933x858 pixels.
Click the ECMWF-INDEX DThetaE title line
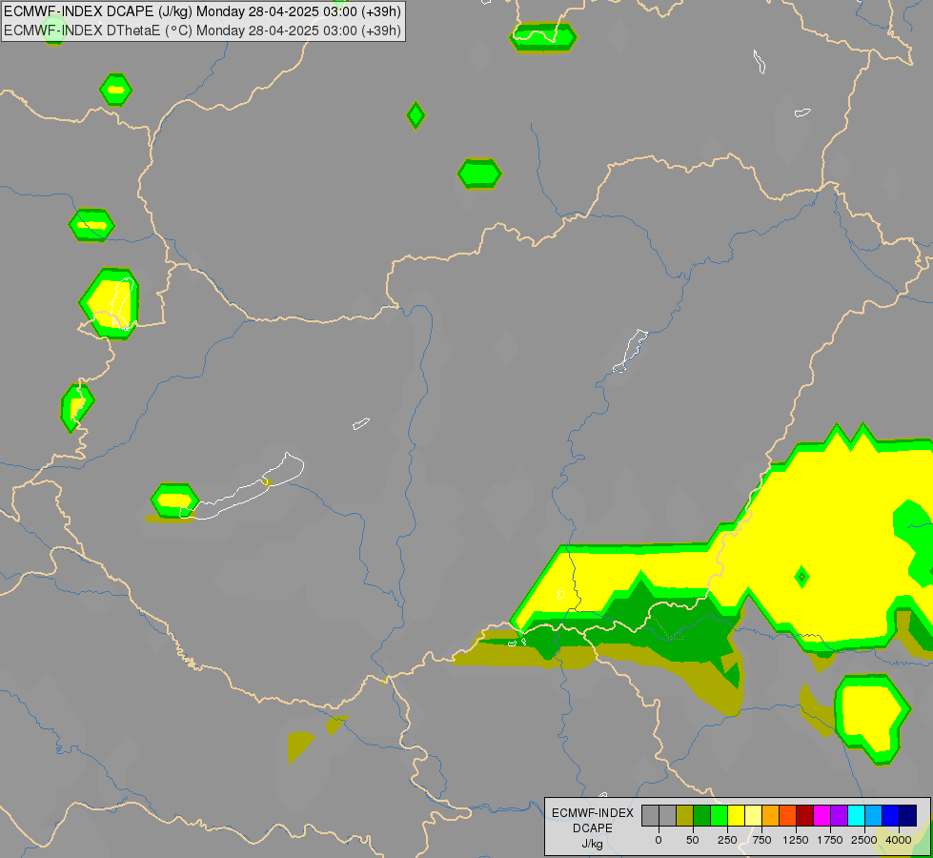click(x=202, y=31)
